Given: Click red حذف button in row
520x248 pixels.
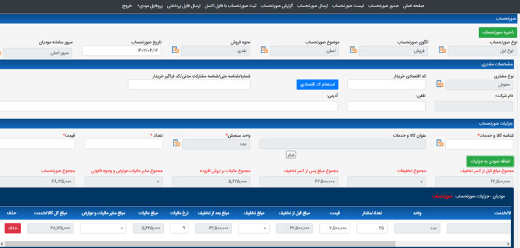Looking at the screenshot, I should pos(12,228).
